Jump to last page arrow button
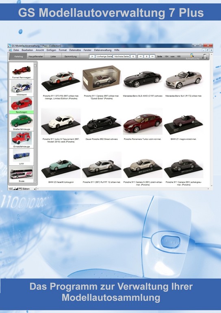 (x=133, y=57)
